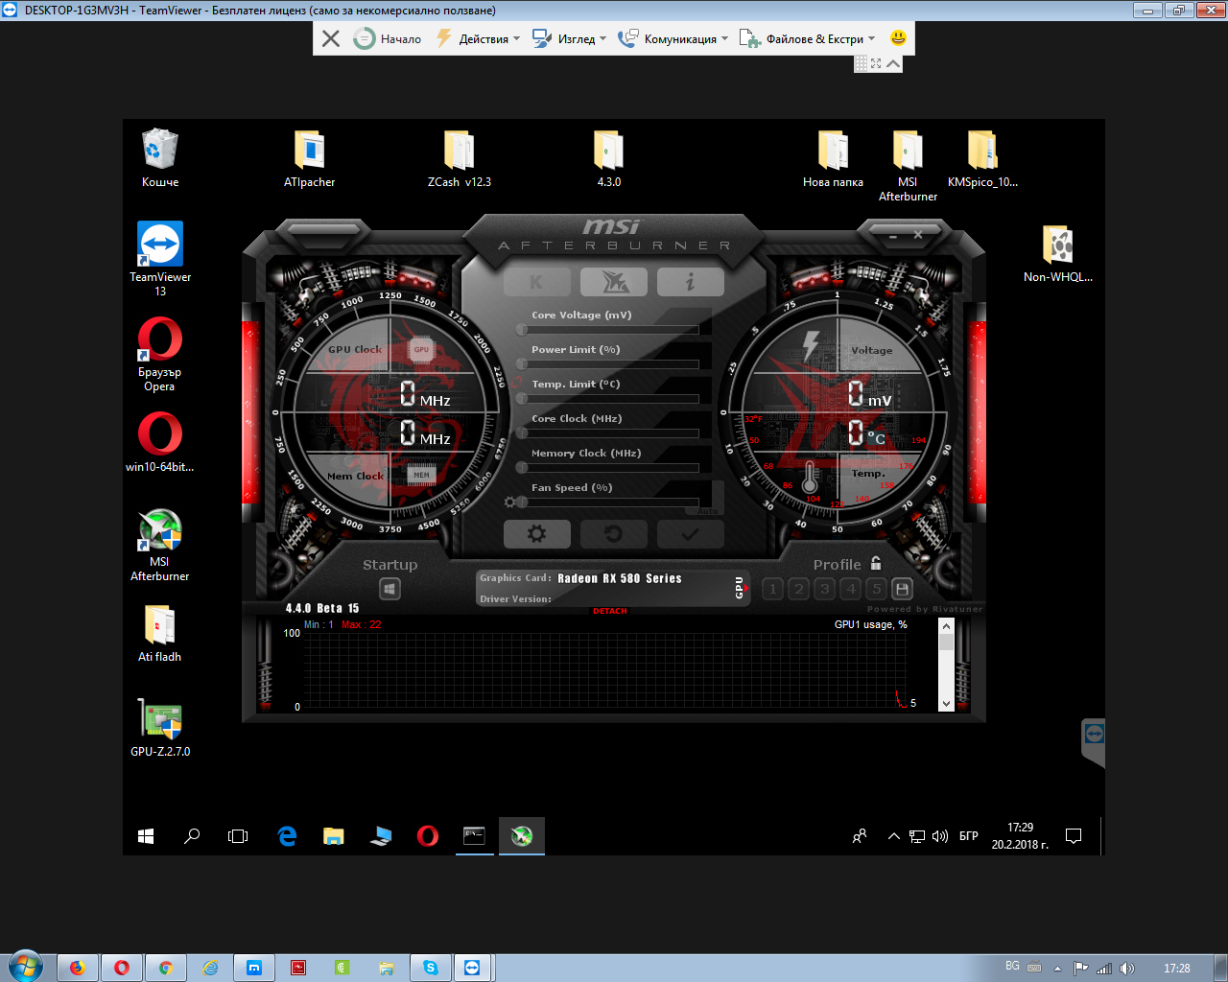Image resolution: width=1228 pixels, height=982 pixels.
Task: Open Edge in remote taskbar
Action: [287, 836]
